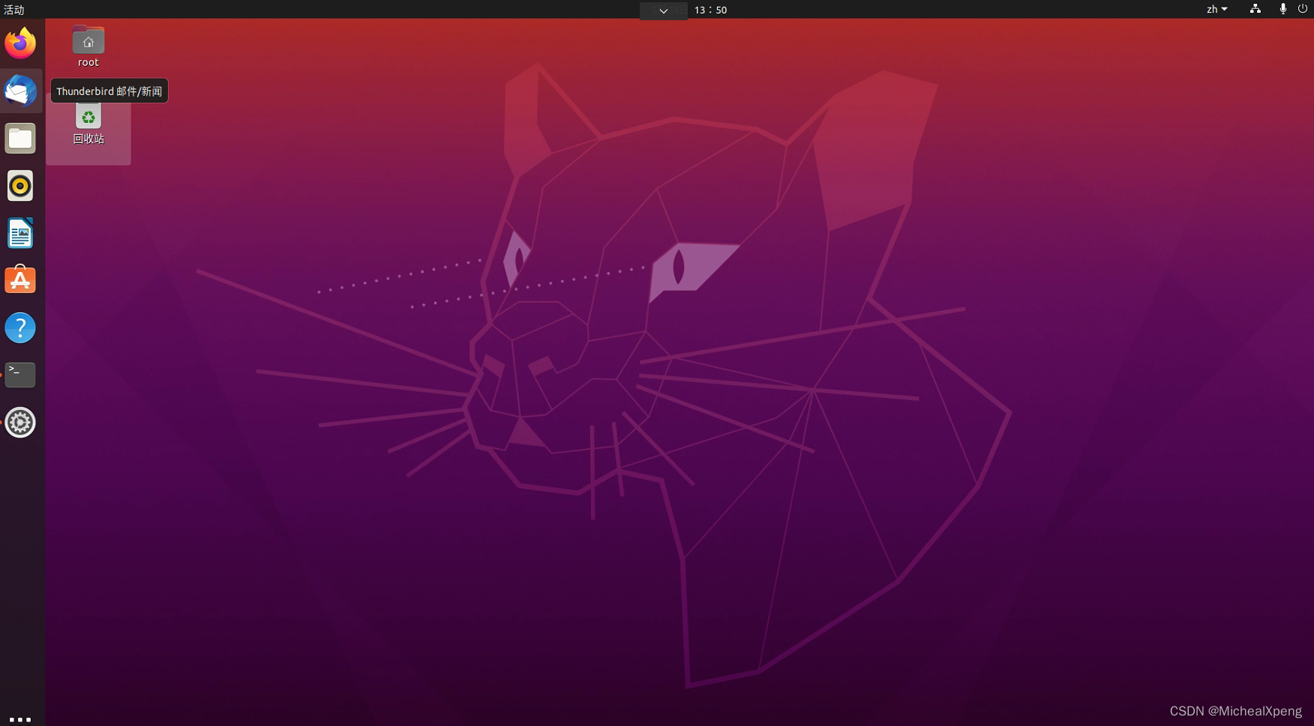This screenshot has width=1314, height=726.
Task: Open the zh input source dropdown
Action: (1216, 10)
